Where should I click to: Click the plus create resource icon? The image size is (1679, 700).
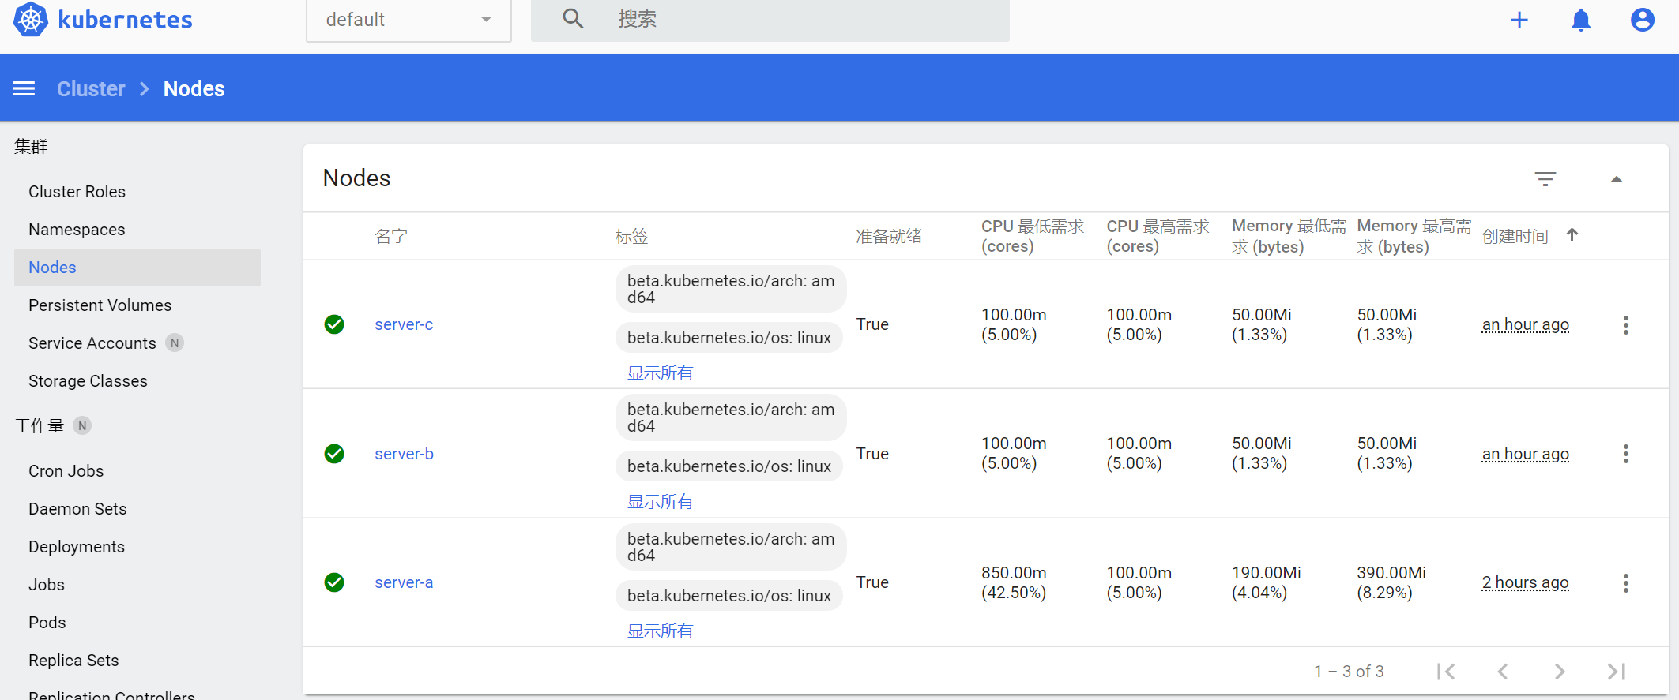pyautogui.click(x=1519, y=20)
